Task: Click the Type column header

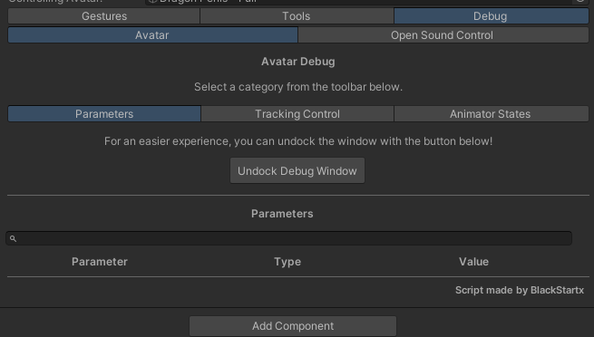Action: pyautogui.click(x=287, y=262)
